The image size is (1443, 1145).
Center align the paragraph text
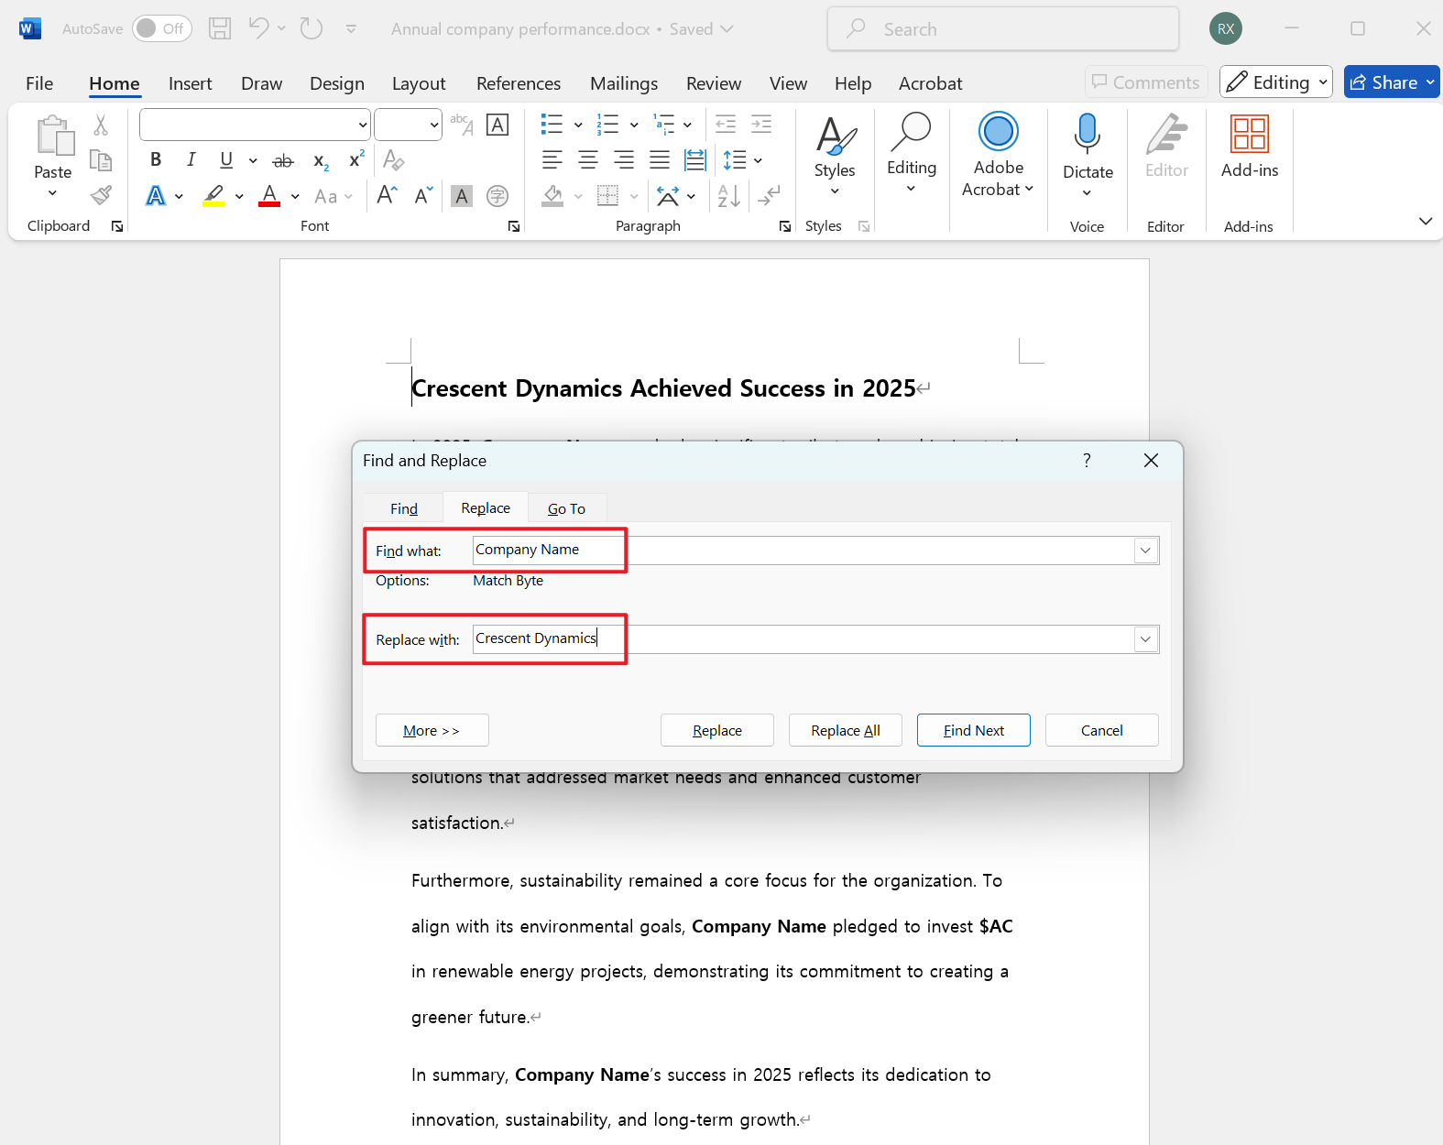pyautogui.click(x=587, y=160)
